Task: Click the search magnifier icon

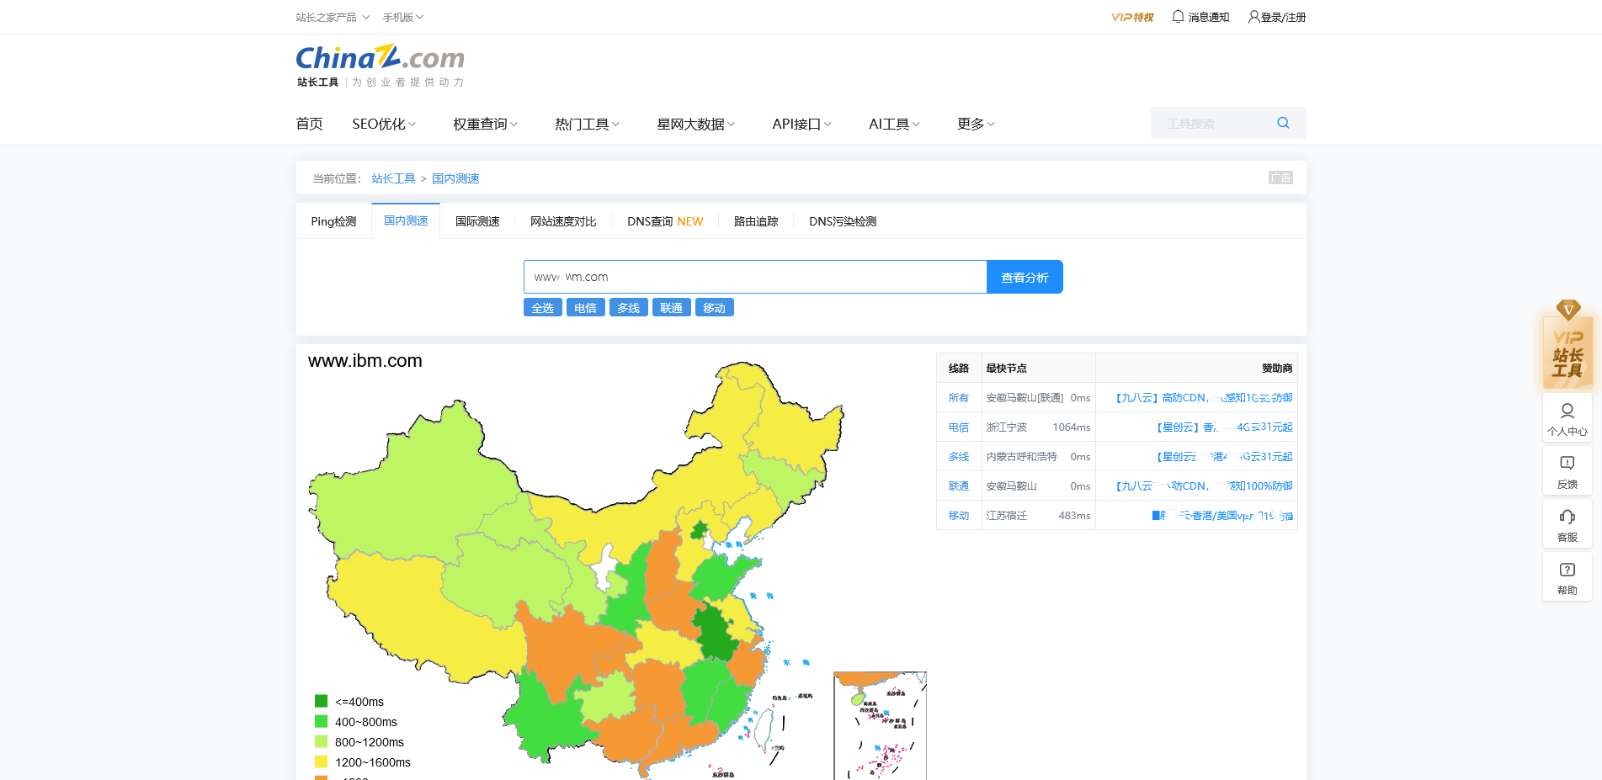Action: [1283, 123]
